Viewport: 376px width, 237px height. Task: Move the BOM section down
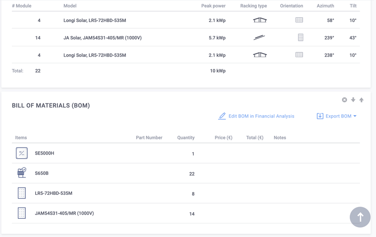pyautogui.click(x=353, y=100)
